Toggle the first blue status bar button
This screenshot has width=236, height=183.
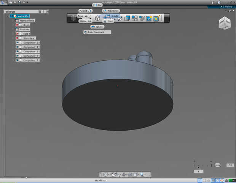[x=200, y=180]
